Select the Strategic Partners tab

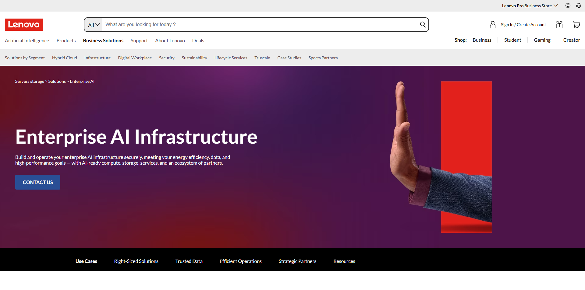point(297,261)
